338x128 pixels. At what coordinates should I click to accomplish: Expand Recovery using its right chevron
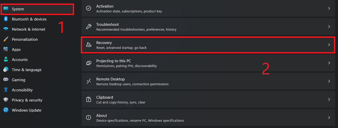coord(329,45)
